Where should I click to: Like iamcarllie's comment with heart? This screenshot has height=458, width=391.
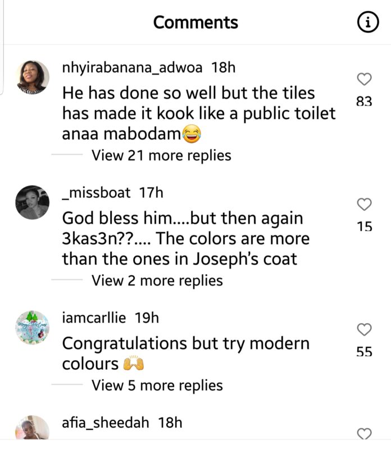point(365,329)
